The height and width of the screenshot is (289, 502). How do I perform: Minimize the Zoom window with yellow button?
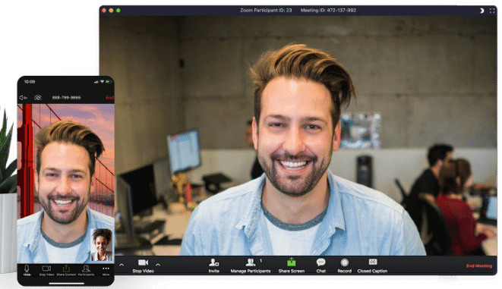[x=111, y=11]
